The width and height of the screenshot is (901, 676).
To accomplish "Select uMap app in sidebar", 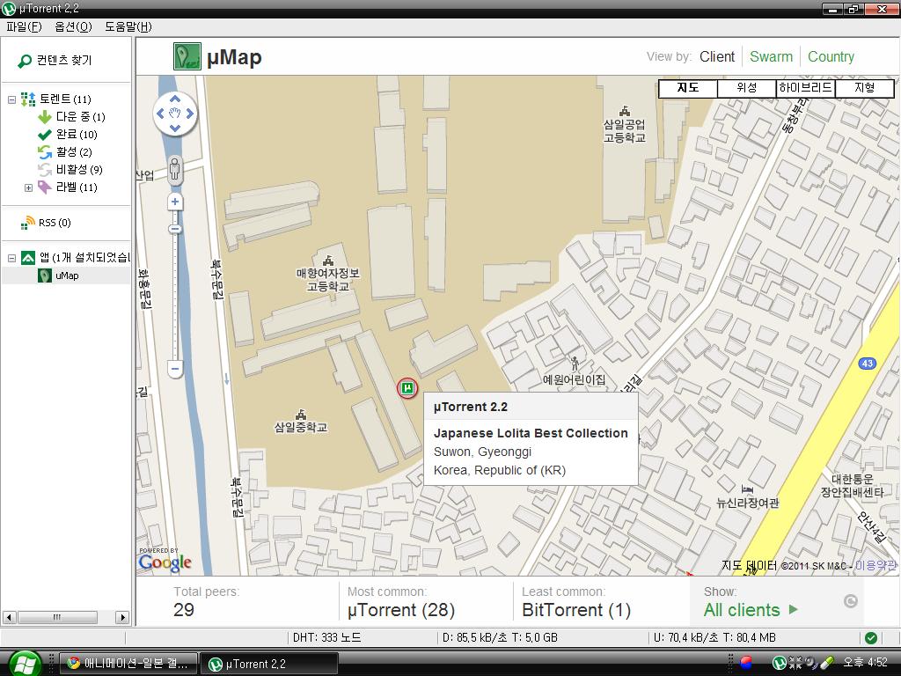I will point(67,276).
